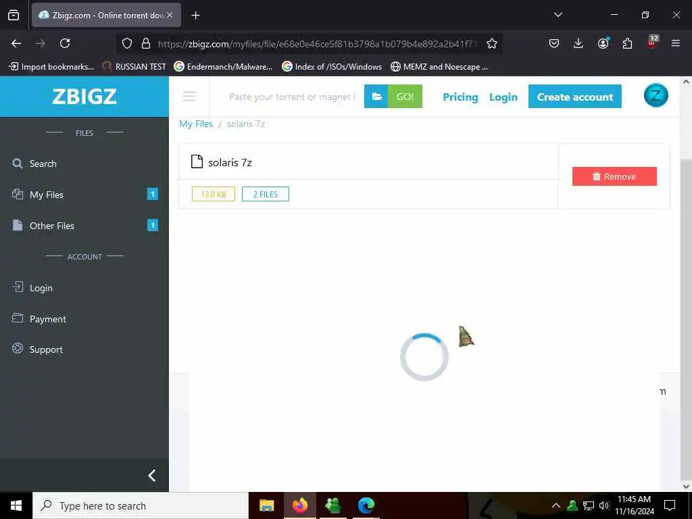Open the Pricing link
The image size is (692, 519).
coord(460,97)
